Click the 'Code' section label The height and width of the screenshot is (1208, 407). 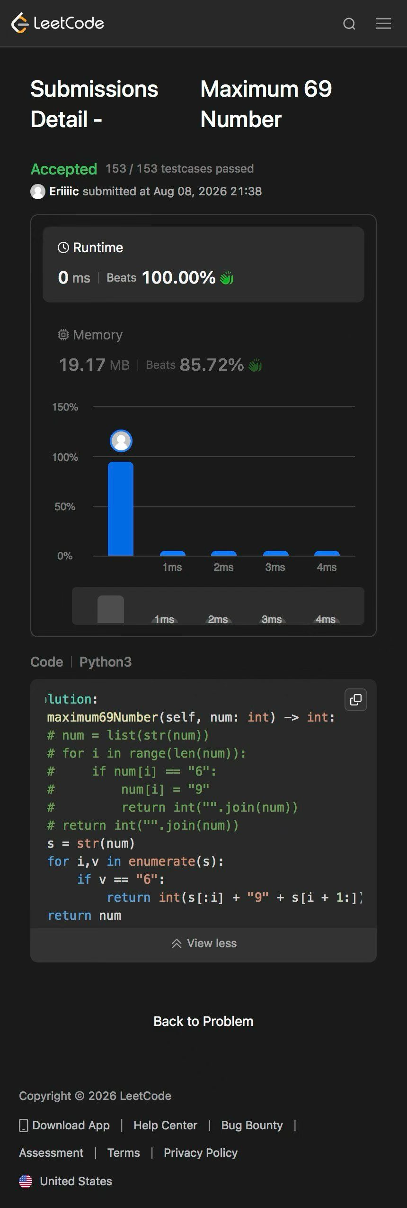pyautogui.click(x=47, y=662)
